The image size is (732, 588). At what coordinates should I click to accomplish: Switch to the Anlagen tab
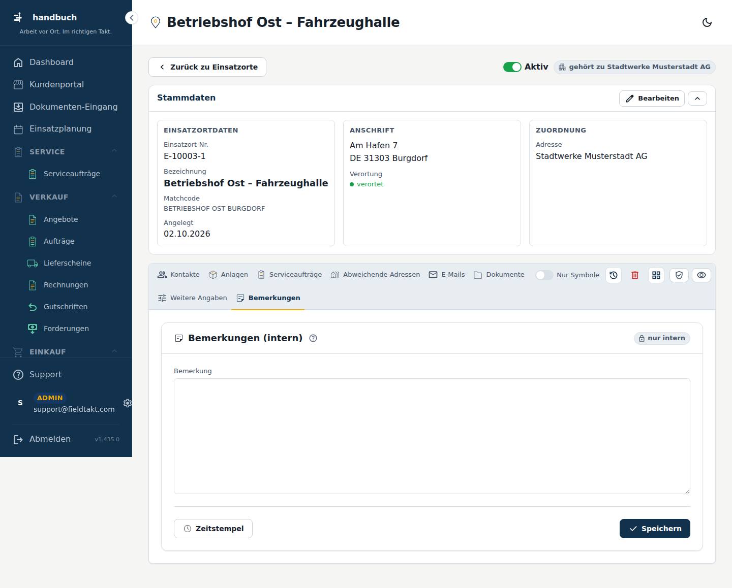point(228,275)
